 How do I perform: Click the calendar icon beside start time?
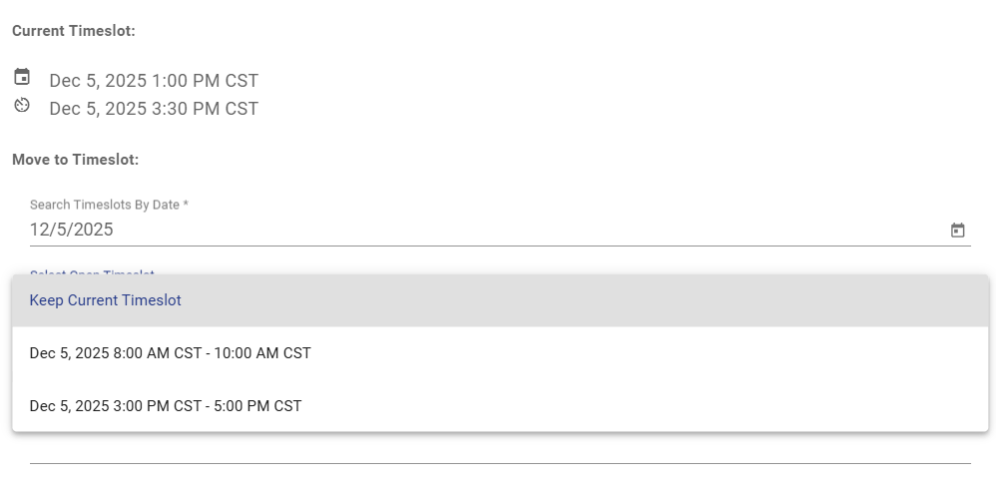(22, 77)
